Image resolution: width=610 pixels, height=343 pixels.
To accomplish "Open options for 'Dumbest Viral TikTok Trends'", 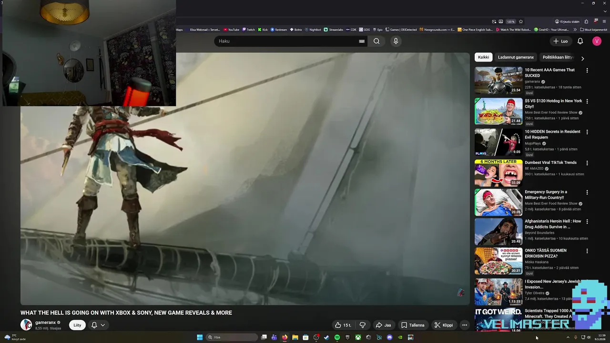I will 587,163.
